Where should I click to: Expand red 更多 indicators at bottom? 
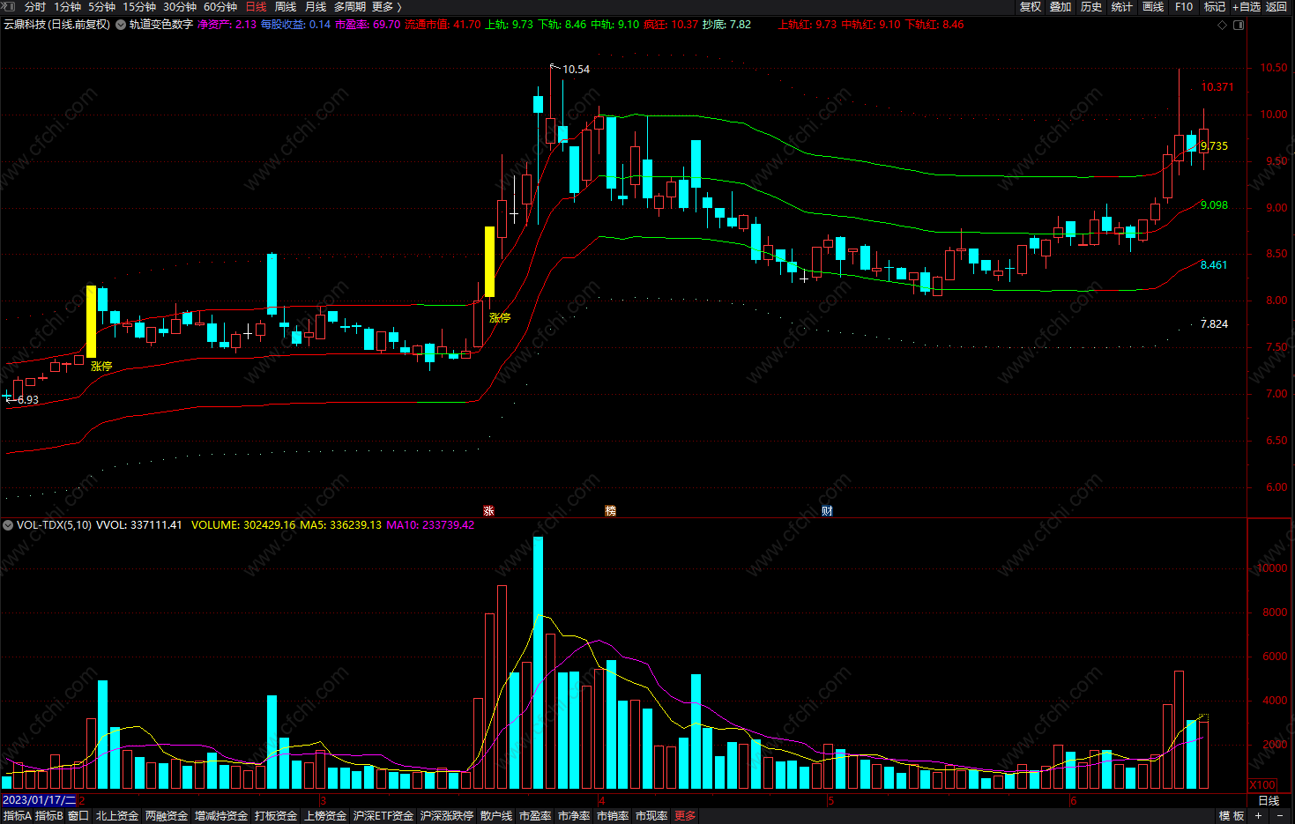coord(685,816)
